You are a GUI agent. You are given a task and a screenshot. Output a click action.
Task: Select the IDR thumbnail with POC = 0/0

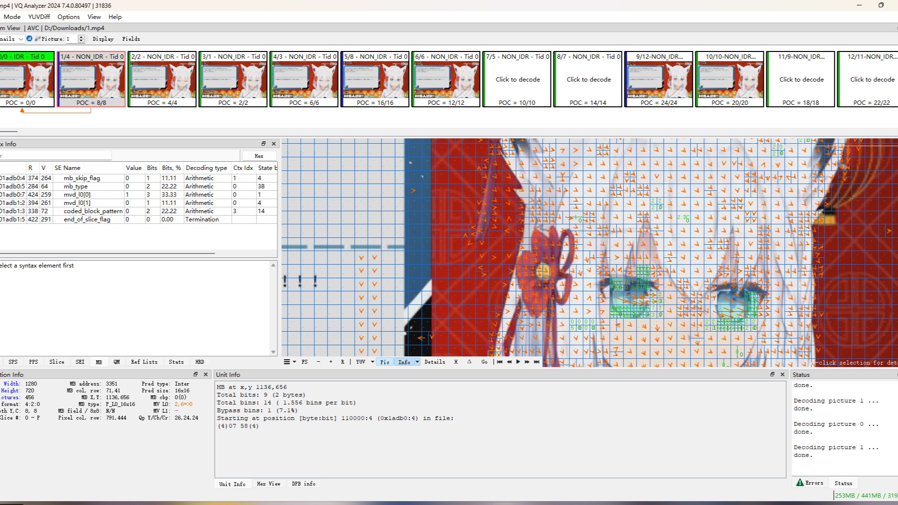(26, 79)
